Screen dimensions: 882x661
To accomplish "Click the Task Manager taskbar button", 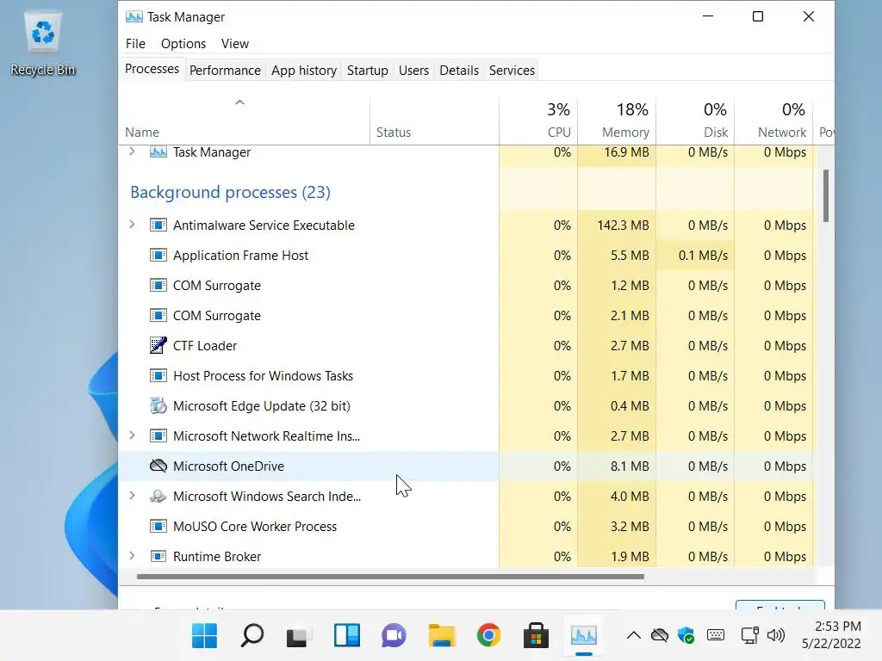I will (x=583, y=636).
